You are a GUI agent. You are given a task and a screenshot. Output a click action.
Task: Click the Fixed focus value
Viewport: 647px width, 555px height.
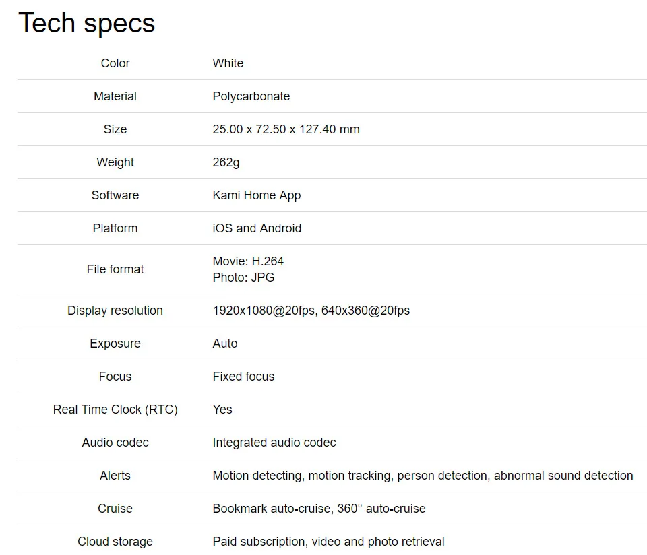point(243,377)
